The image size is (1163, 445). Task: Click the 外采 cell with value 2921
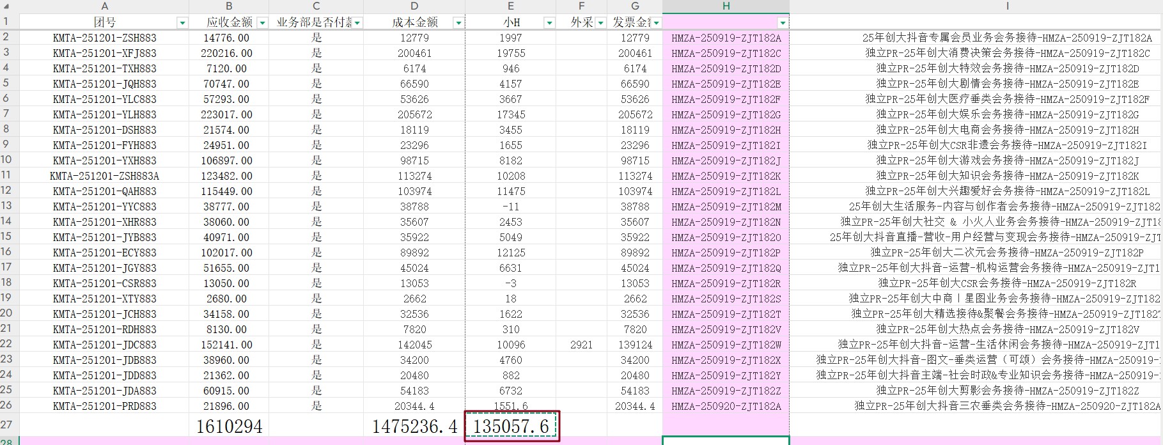pyautogui.click(x=581, y=345)
